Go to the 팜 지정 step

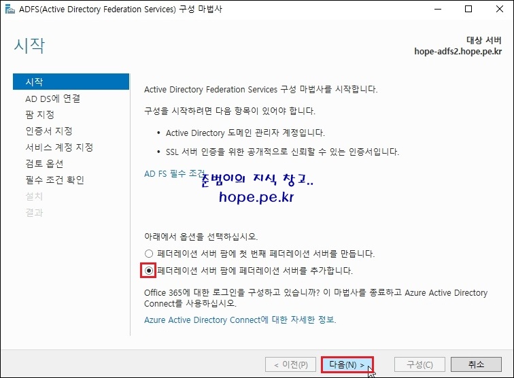point(39,115)
